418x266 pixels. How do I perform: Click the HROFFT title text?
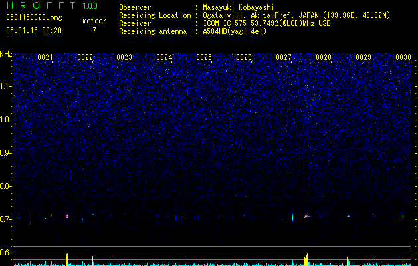tap(41, 5)
